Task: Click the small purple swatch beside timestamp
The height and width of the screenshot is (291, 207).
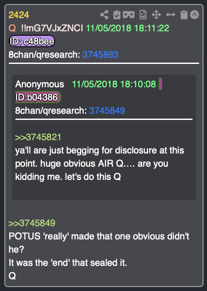Action: pyautogui.click(x=160, y=84)
